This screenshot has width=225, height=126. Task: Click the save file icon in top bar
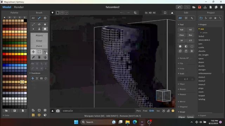199,7
